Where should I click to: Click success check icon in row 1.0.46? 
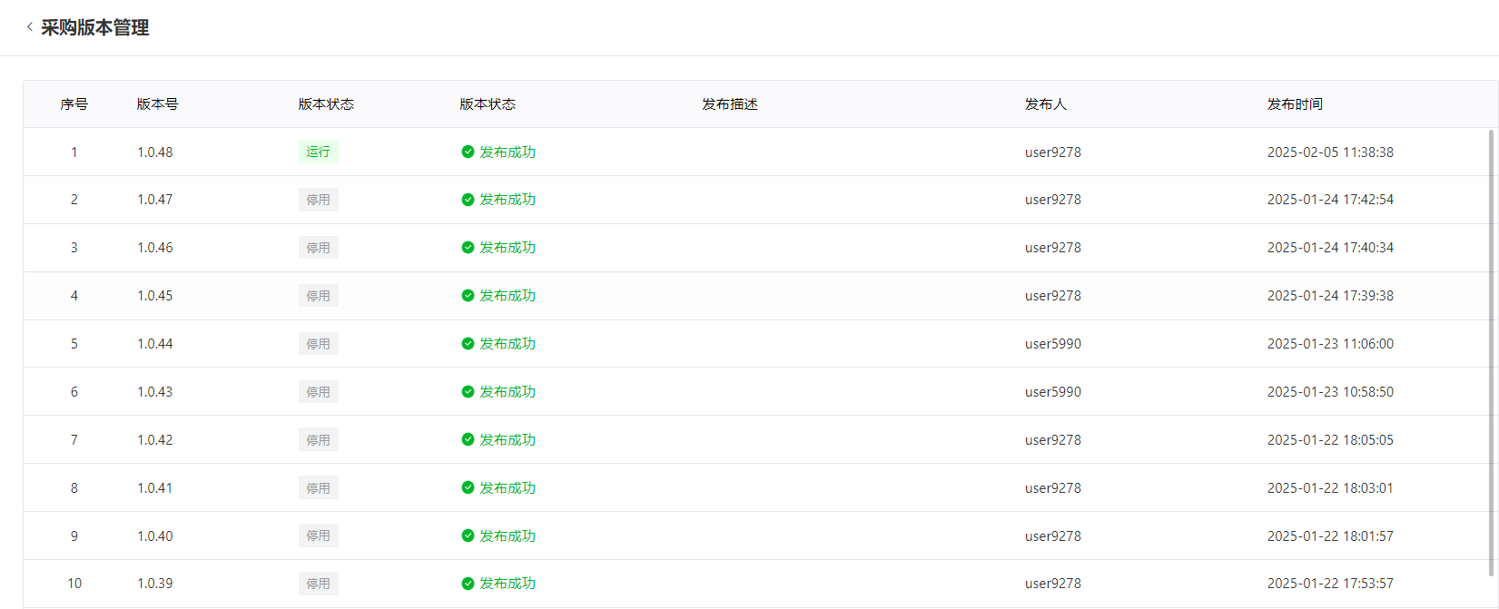point(468,248)
